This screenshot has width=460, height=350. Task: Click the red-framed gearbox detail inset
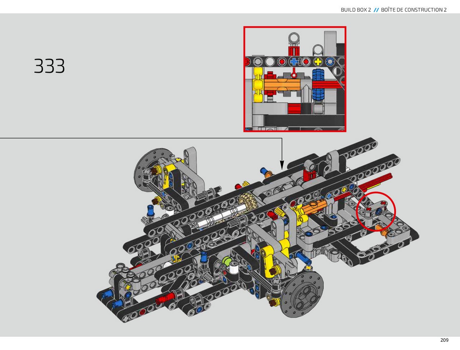point(295,79)
